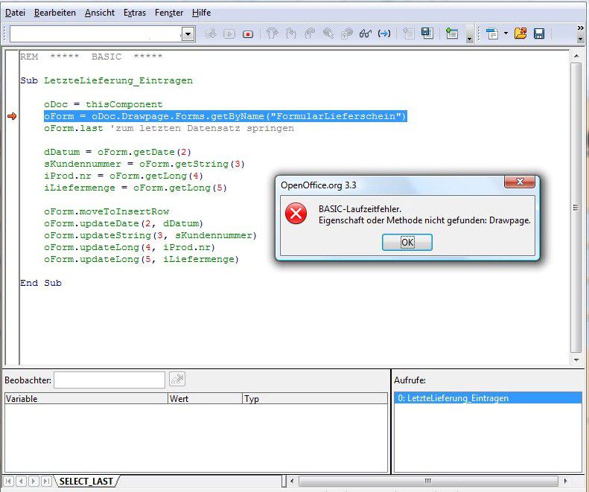589x492 pixels.
Task: Click the 'oForm.last' comment line
Action: pyautogui.click(x=169, y=128)
